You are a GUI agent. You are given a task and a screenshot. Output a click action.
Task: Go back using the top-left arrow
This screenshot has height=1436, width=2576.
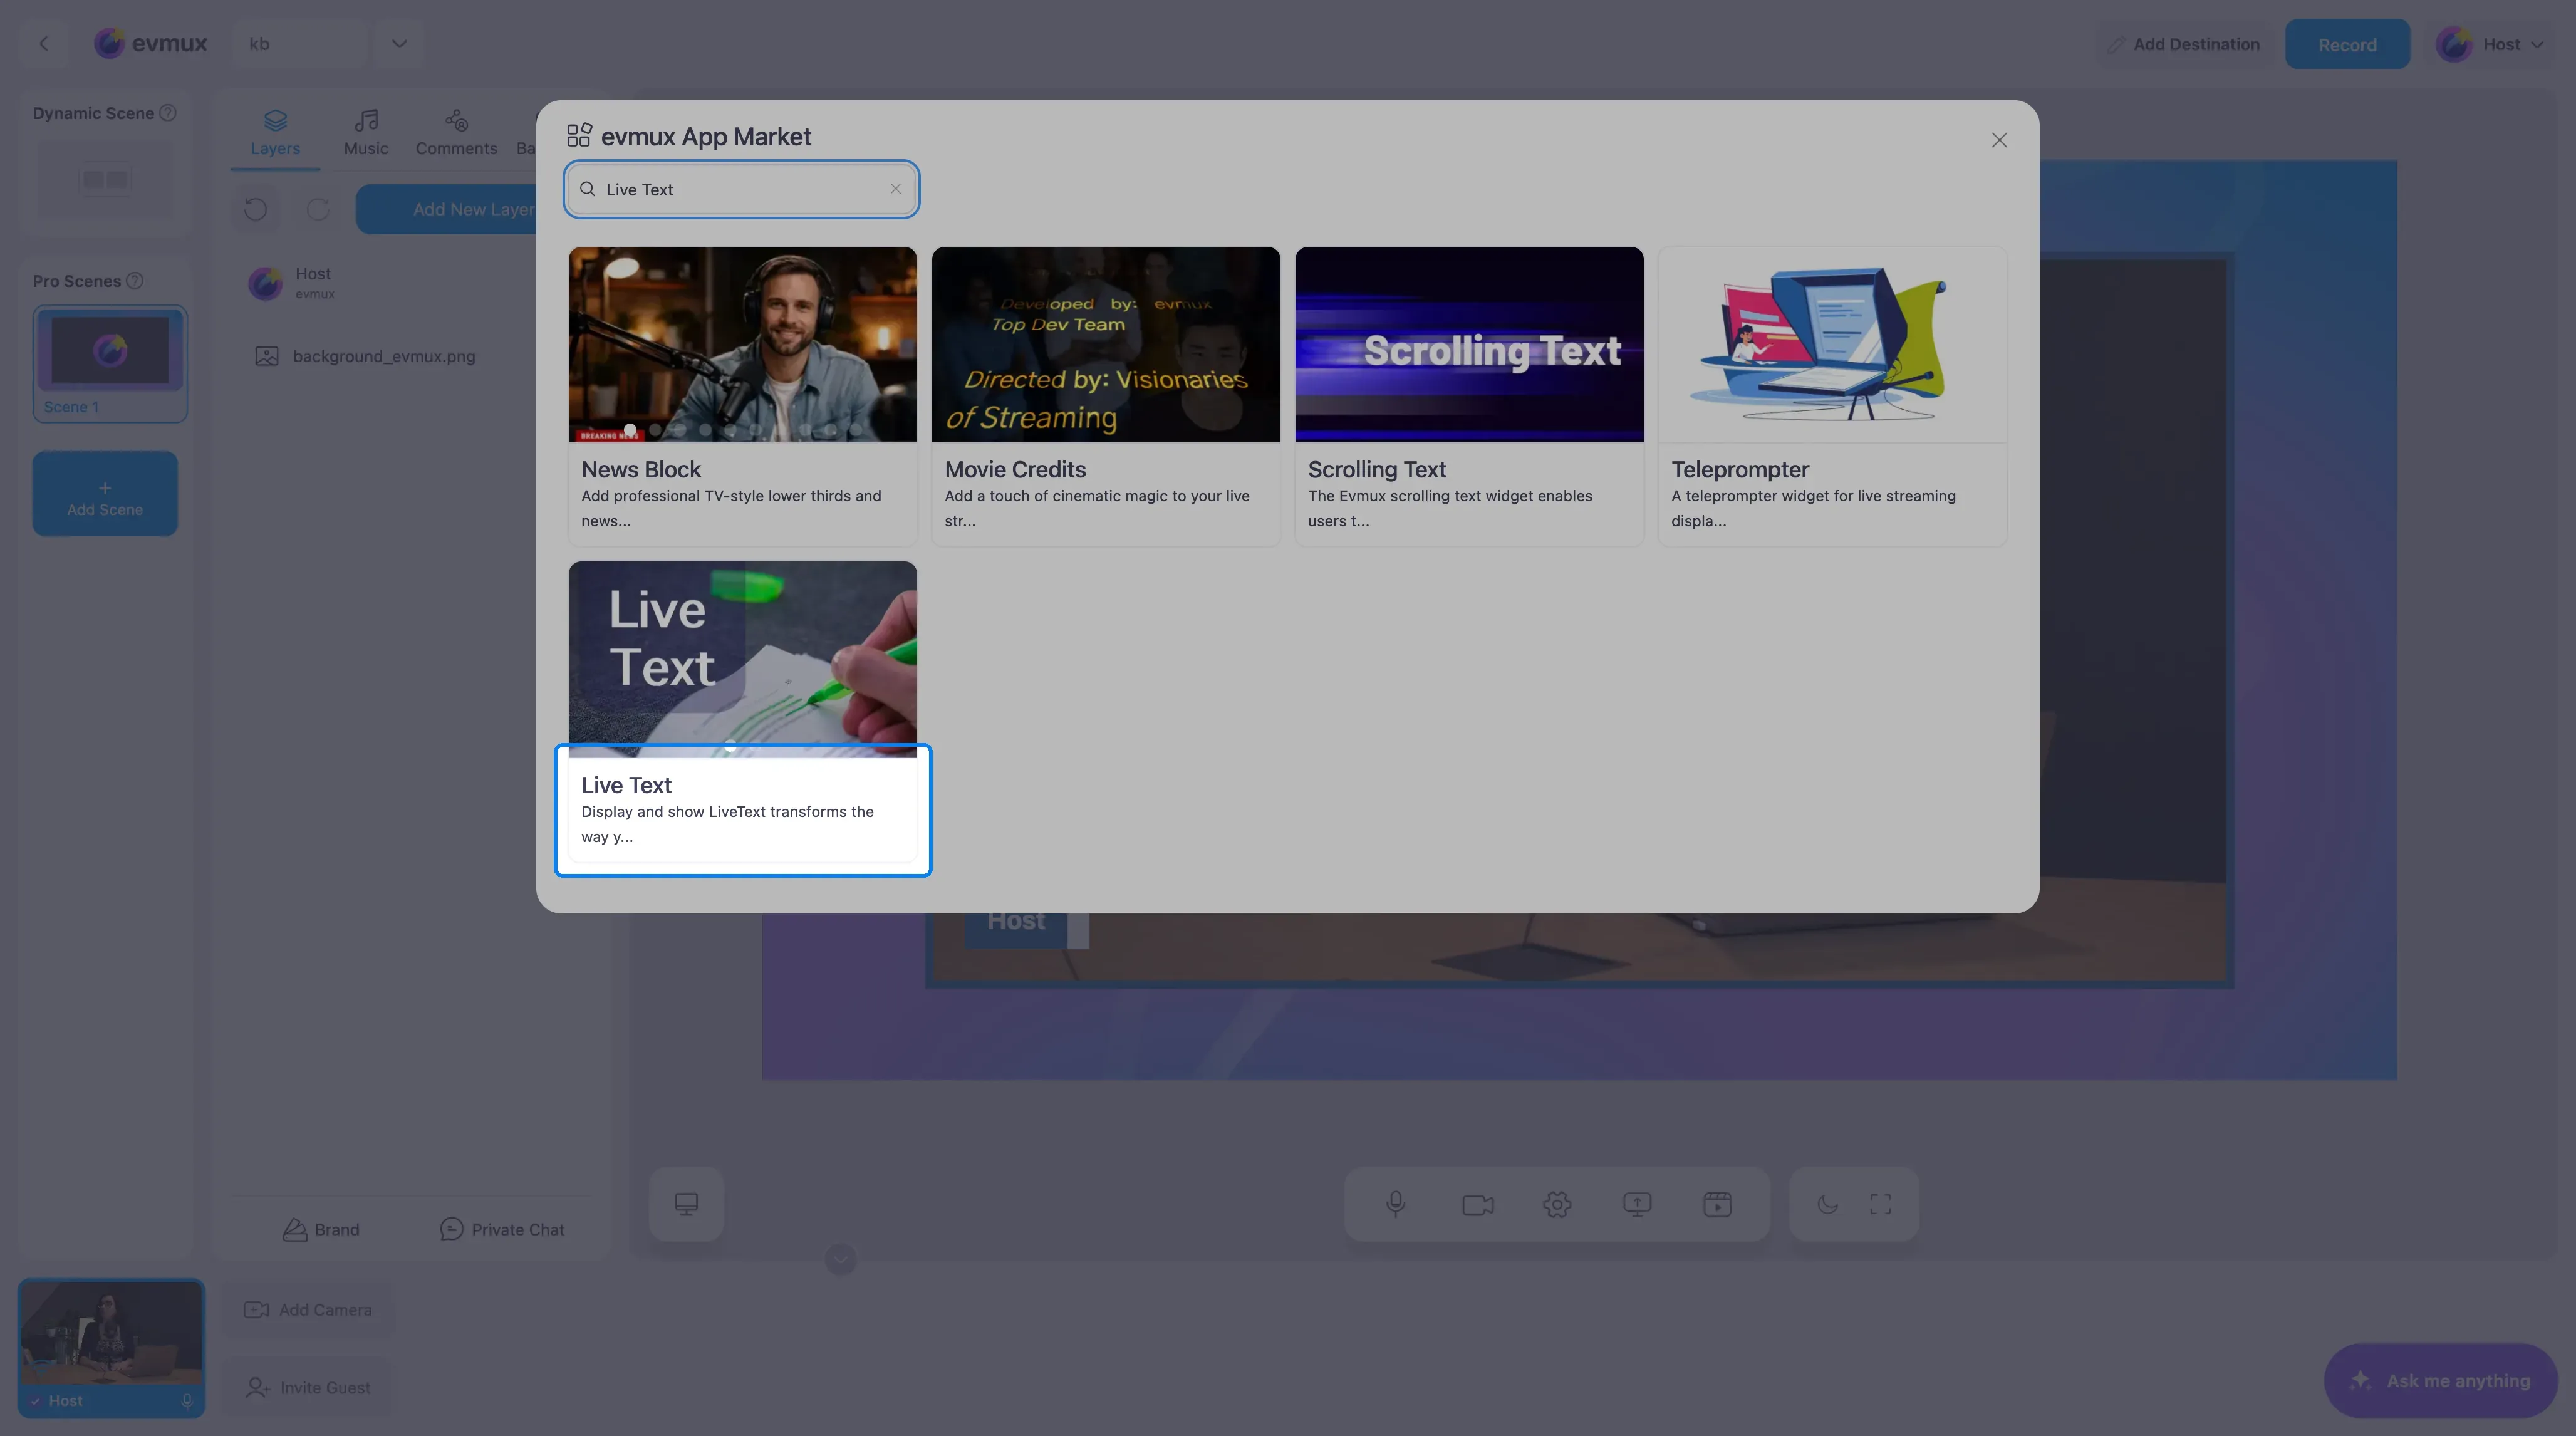(44, 44)
